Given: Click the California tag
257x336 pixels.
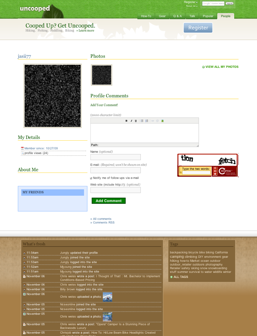Looking at the screenshot, I should click(221, 253).
